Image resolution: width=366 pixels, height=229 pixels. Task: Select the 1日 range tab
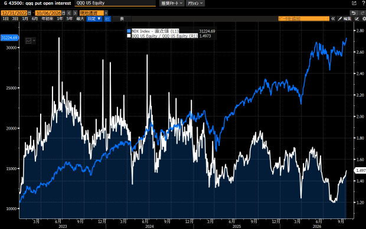point(5,19)
